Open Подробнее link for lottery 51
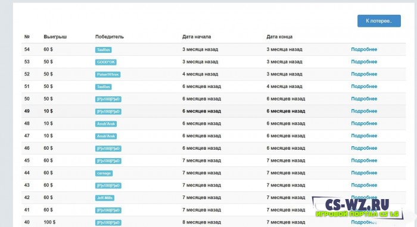The image size is (417, 227). pyautogui.click(x=364, y=86)
